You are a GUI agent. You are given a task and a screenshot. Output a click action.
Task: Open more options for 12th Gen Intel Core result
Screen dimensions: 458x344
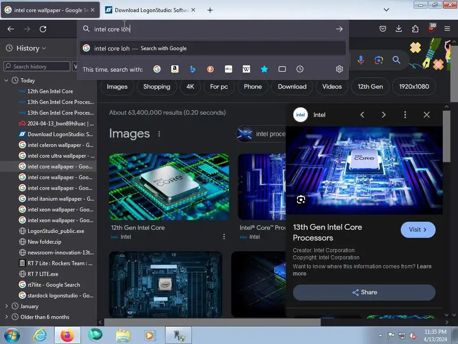click(x=224, y=236)
